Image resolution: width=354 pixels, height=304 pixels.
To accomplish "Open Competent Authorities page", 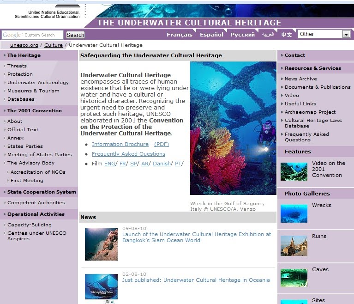I will [x=36, y=202].
